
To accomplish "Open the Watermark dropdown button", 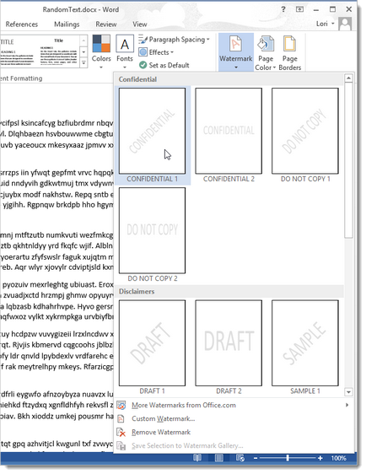I will pos(236,52).
